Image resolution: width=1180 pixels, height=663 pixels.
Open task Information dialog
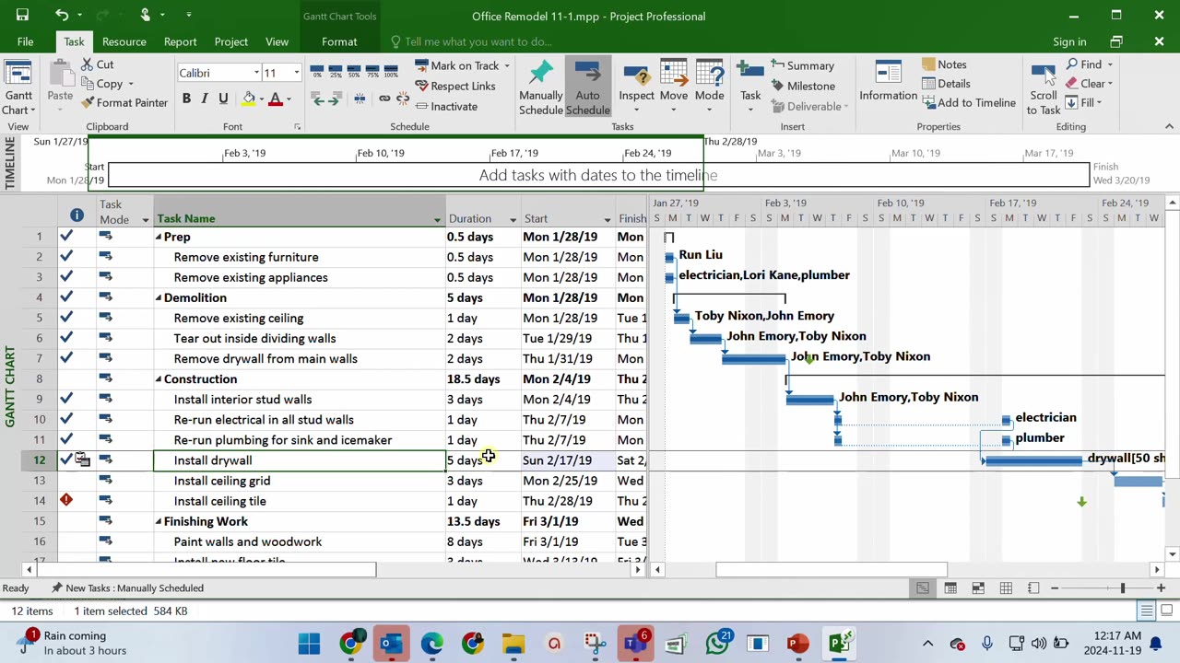coord(888,83)
